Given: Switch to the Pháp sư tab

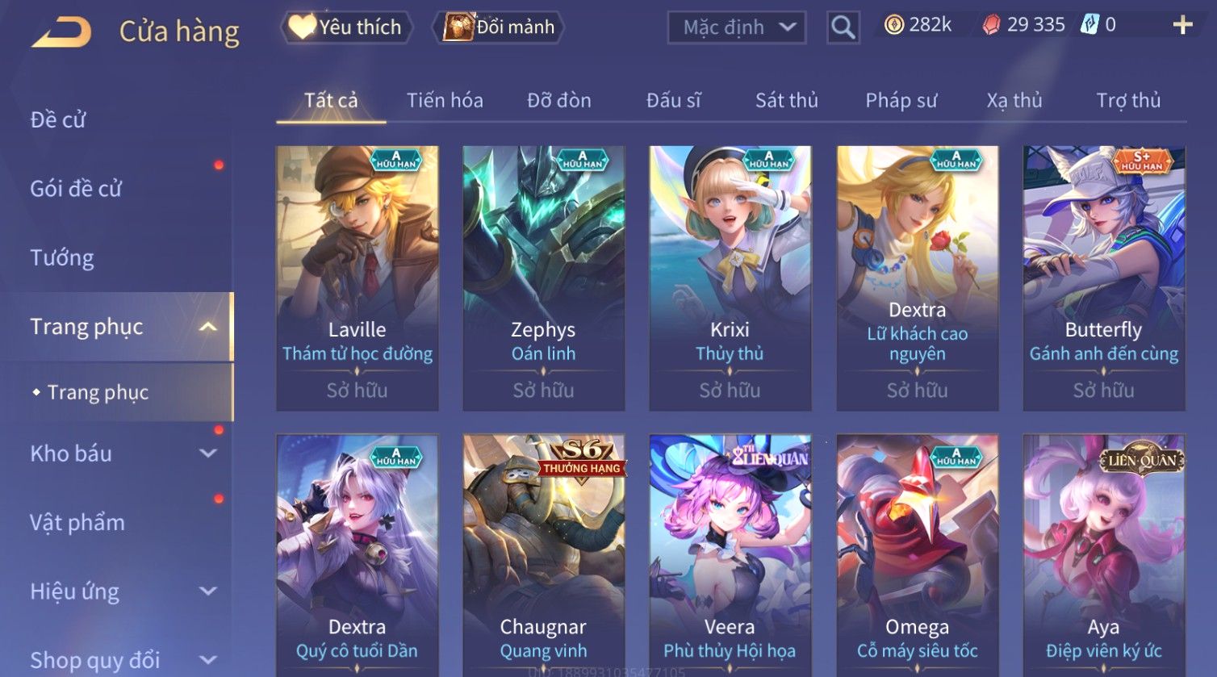Looking at the screenshot, I should (901, 100).
